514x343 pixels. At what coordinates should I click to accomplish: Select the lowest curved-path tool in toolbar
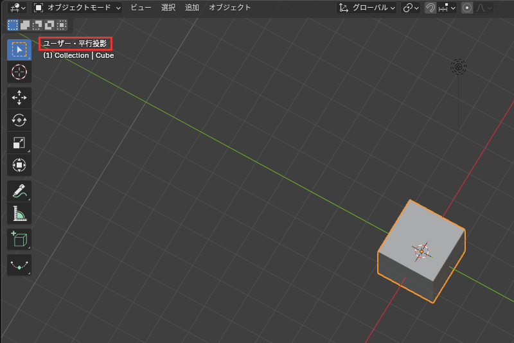click(19, 265)
